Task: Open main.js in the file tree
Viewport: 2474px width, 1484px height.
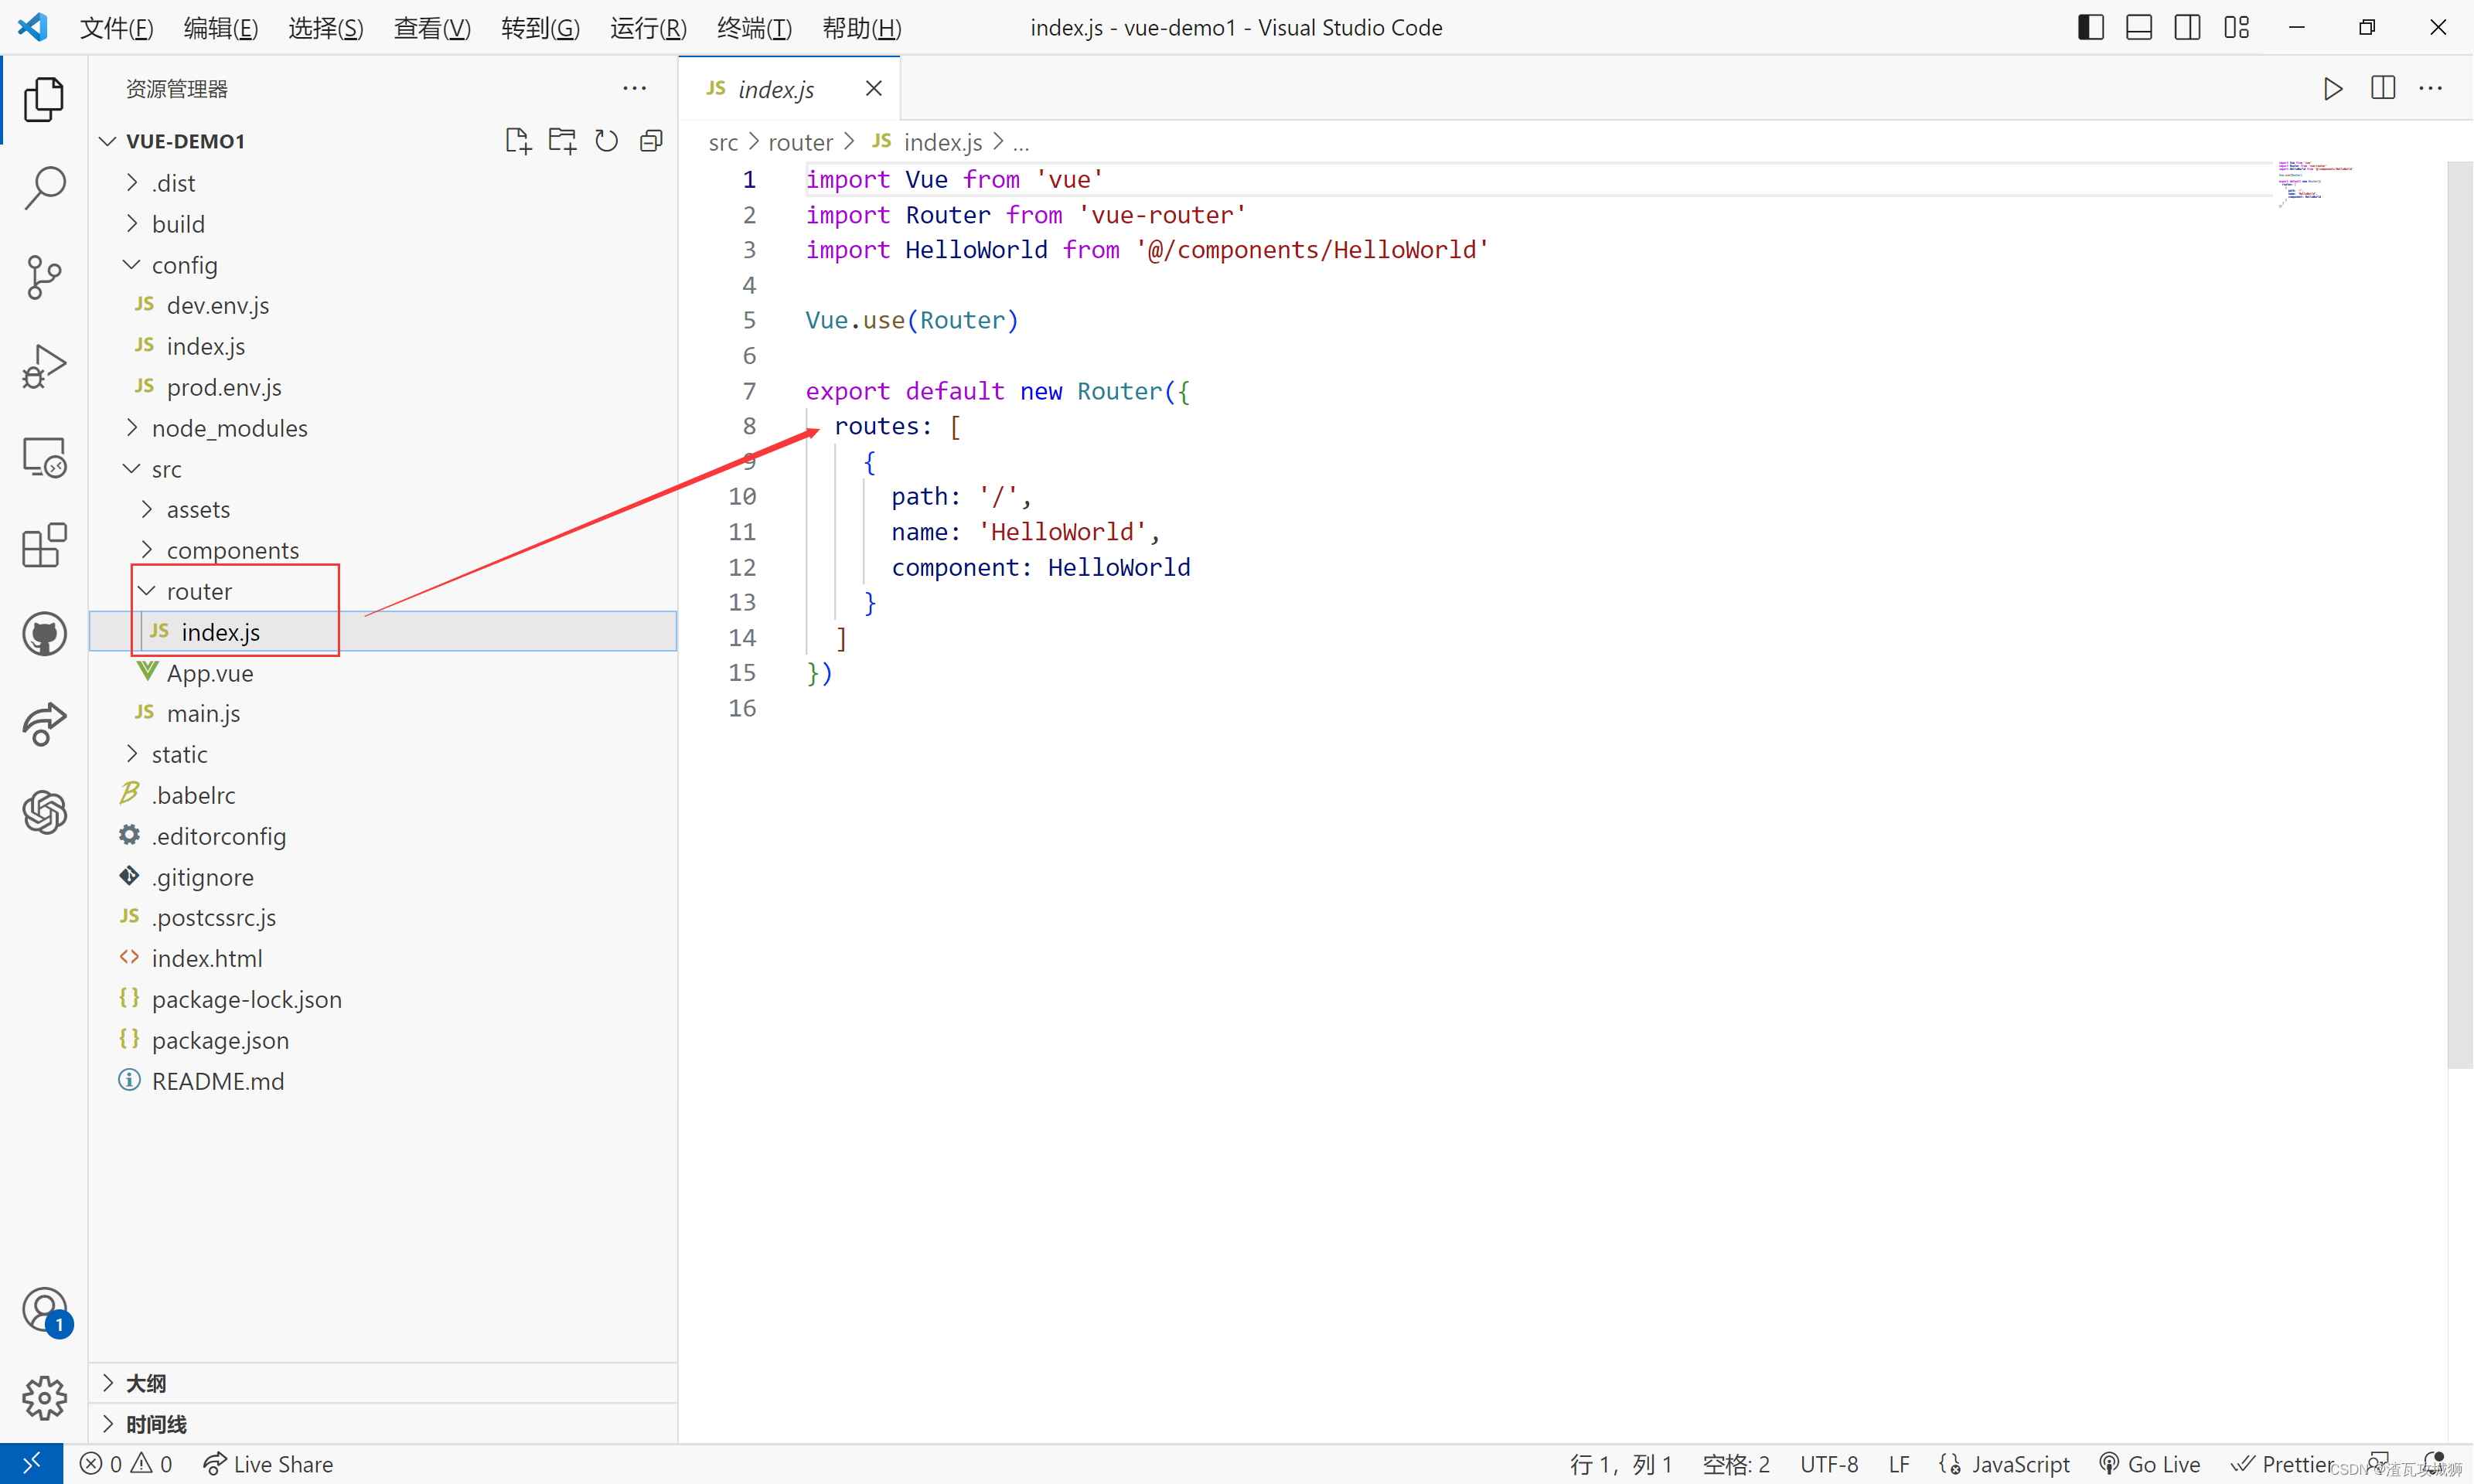Action: pyautogui.click(x=383, y=713)
